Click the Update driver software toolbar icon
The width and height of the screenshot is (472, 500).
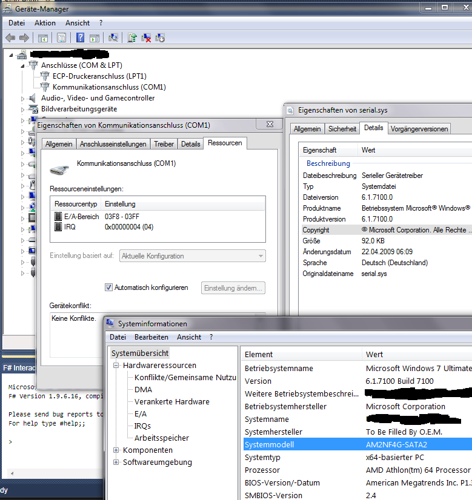click(132, 38)
